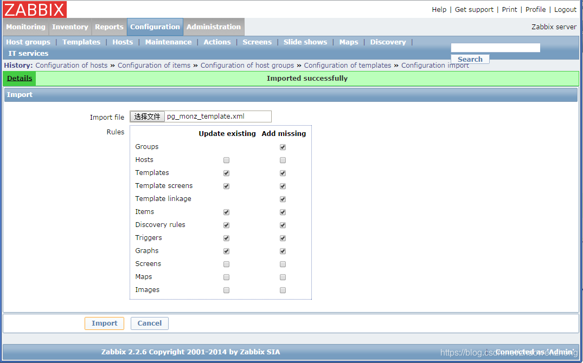Toggle Template linkage Add missing checkbox

click(283, 199)
